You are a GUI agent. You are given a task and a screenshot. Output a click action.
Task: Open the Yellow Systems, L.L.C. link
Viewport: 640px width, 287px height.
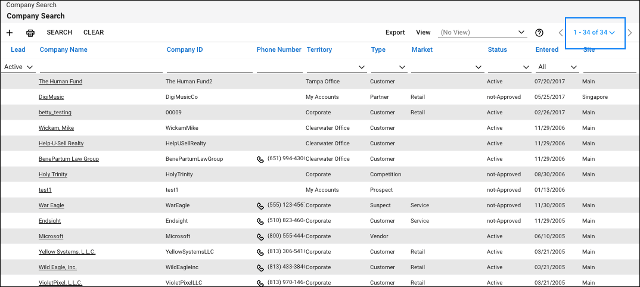[67, 252]
